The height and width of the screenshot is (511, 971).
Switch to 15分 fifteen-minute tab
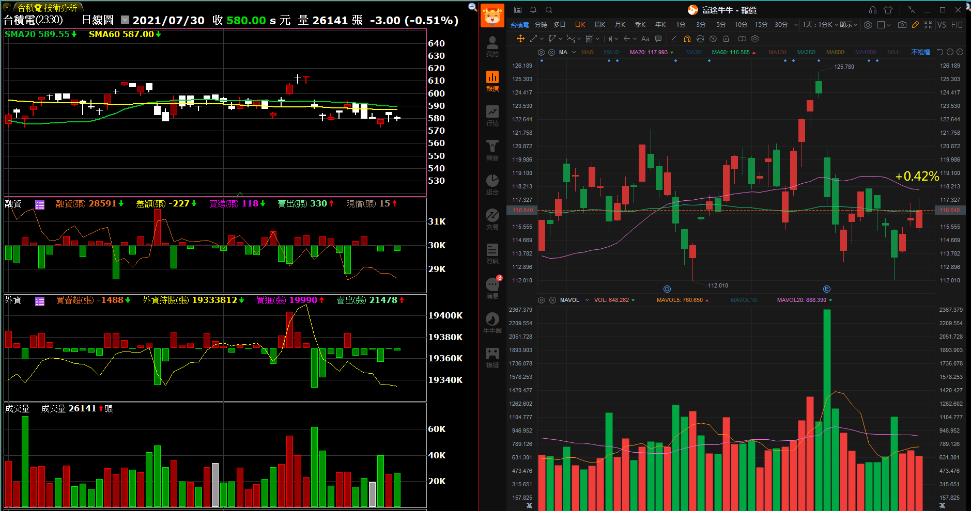tap(761, 25)
